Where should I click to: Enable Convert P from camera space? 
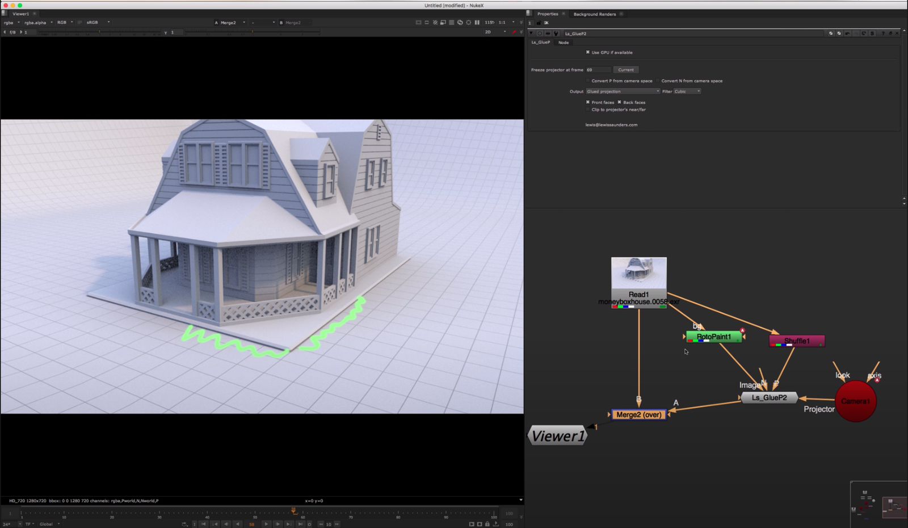tap(588, 81)
